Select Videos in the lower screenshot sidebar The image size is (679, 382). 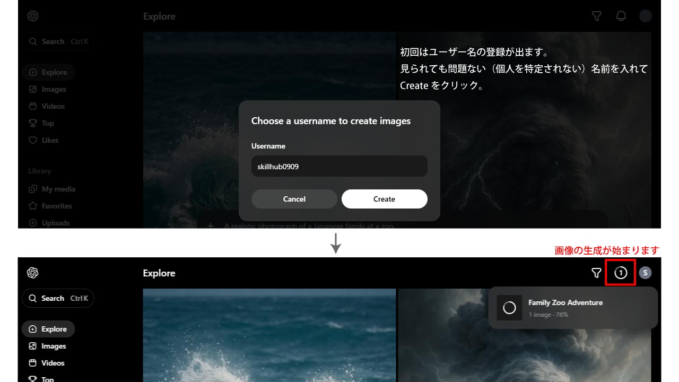[47, 363]
